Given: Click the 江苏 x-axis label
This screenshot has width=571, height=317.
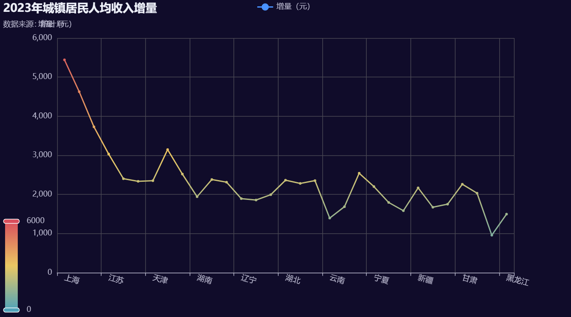Looking at the screenshot, I should pyautogui.click(x=116, y=279).
